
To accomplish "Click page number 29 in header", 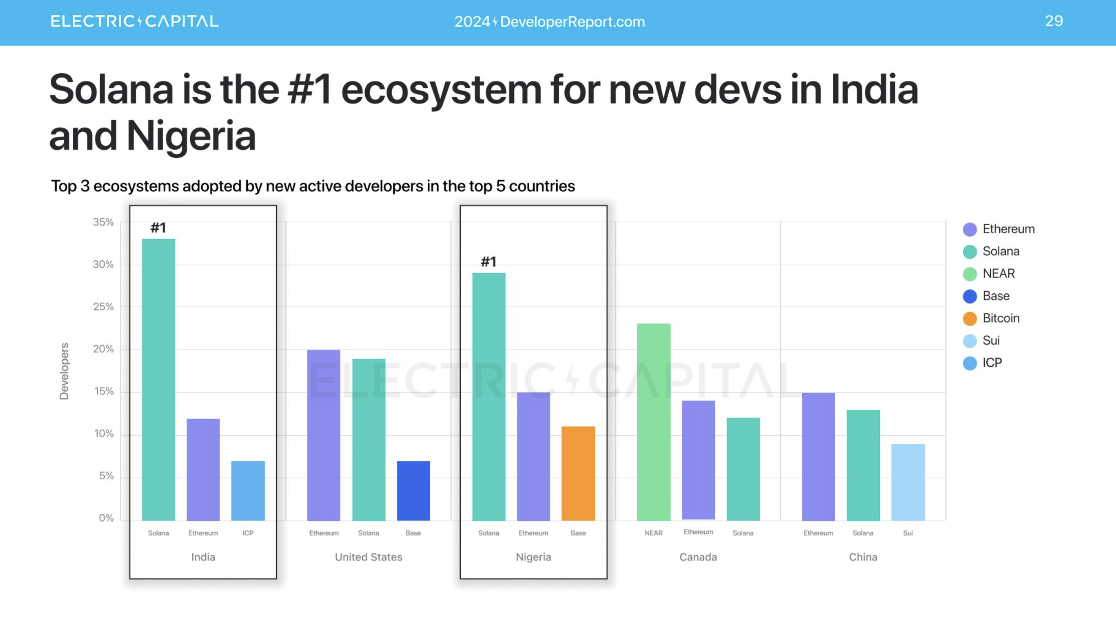I will 1053,21.
